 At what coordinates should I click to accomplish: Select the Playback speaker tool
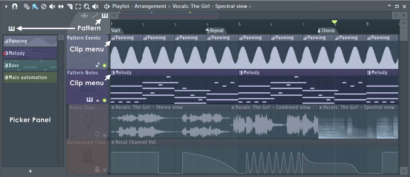[x=96, y=6]
